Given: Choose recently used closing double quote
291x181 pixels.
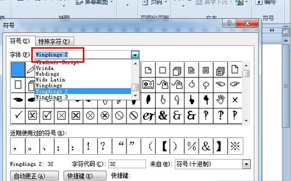Looking at the screenshot, I should point(134,146).
